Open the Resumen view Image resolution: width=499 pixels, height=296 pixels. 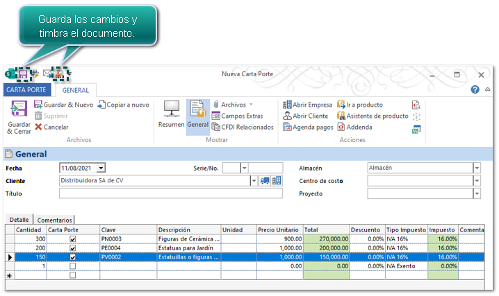coord(171,114)
